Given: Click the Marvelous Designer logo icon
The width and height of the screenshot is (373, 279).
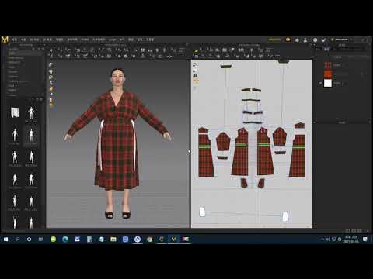Looking at the screenshot, I should [5, 40].
